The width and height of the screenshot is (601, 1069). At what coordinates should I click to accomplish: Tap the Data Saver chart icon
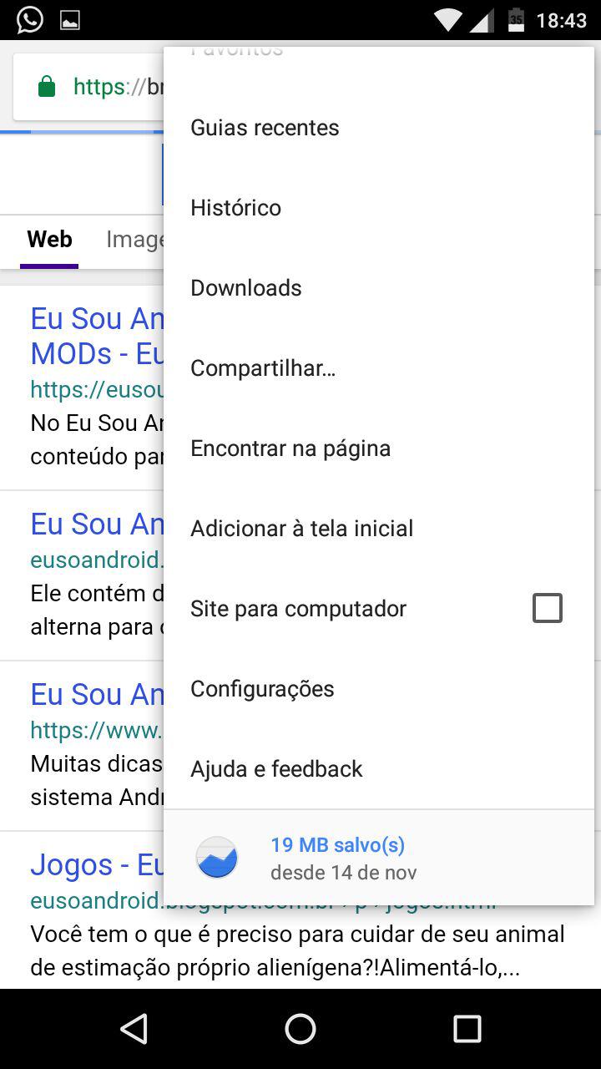click(x=217, y=858)
